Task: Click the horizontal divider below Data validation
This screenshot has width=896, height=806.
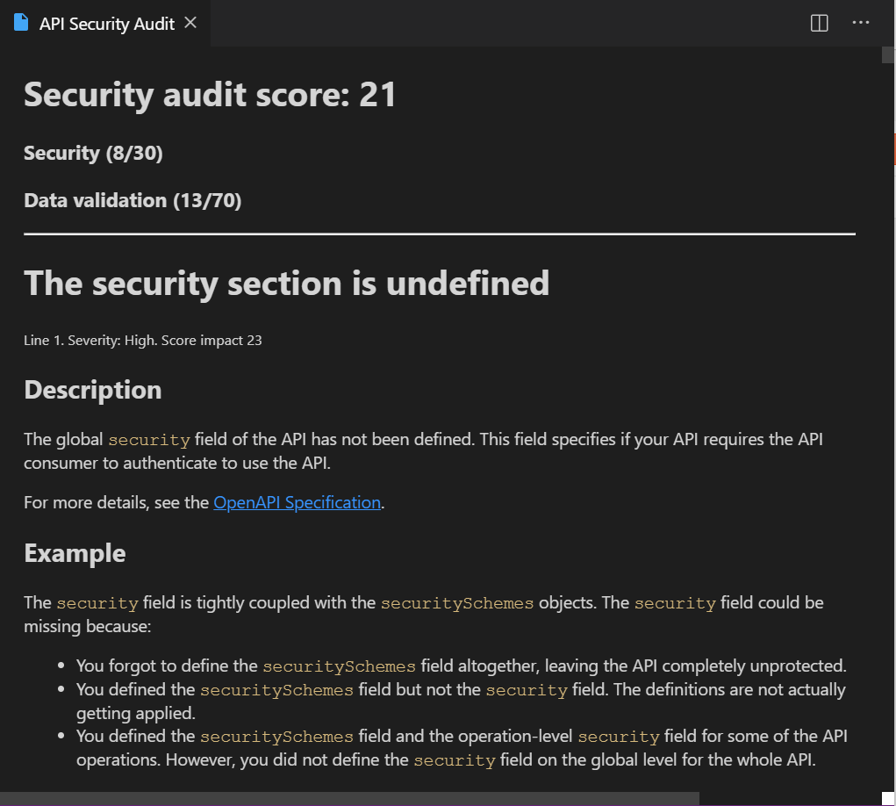Action: 439,234
